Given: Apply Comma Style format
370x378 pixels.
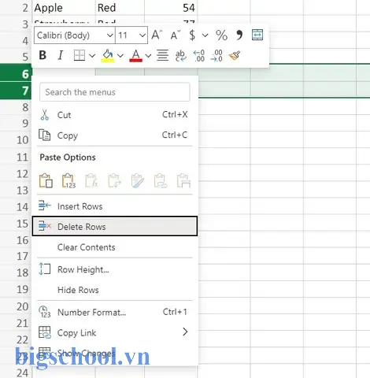Looking at the screenshot, I should (239, 35).
